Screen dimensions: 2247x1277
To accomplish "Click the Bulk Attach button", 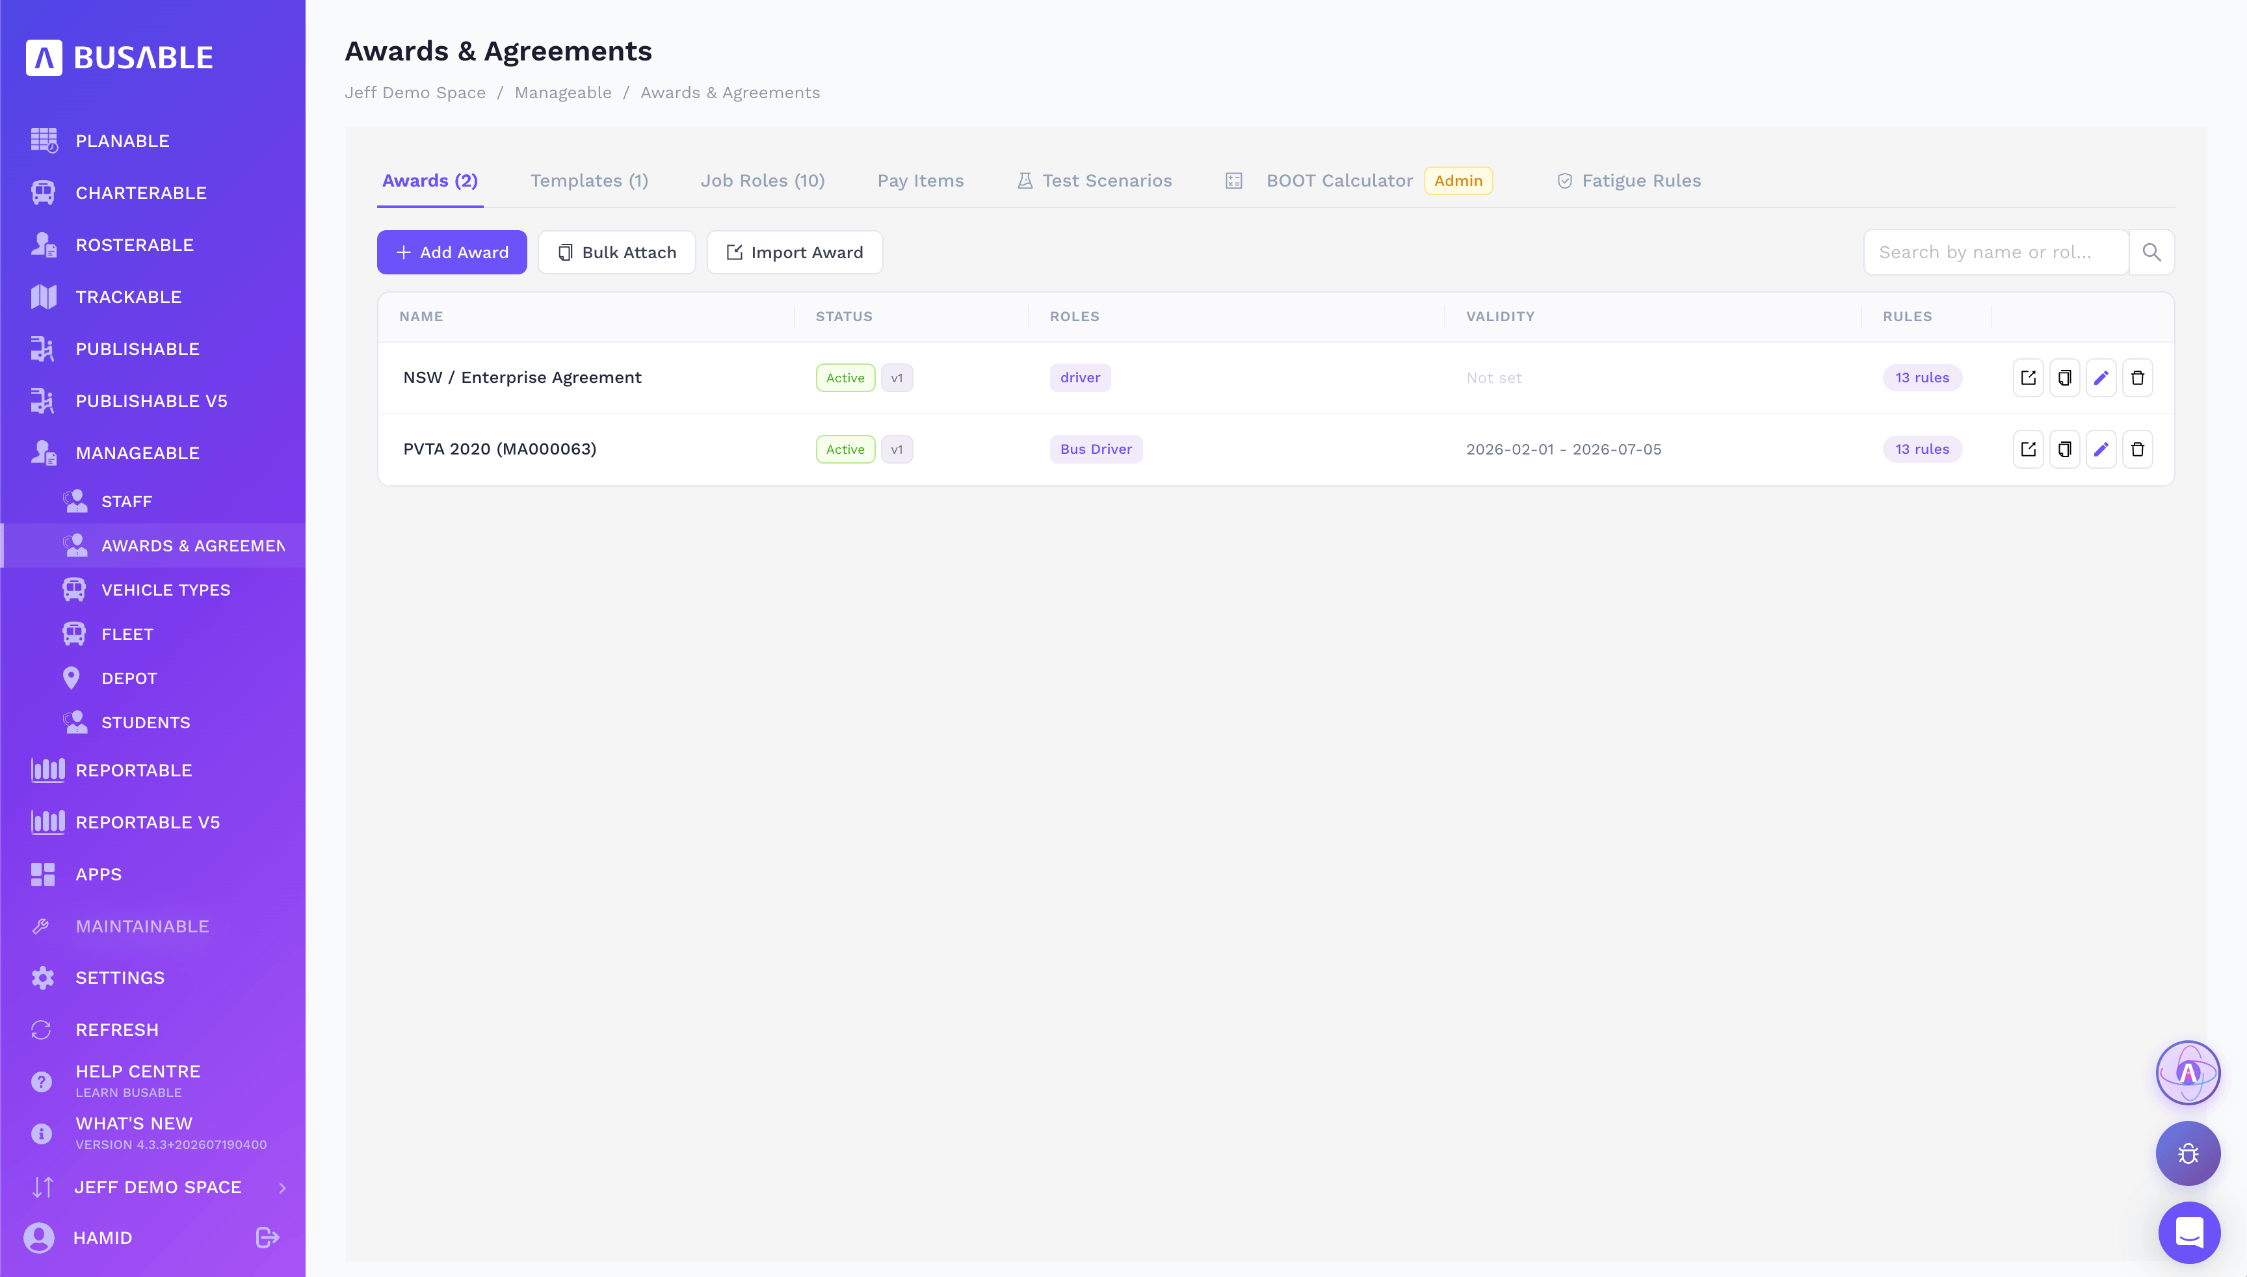I will tap(616, 252).
